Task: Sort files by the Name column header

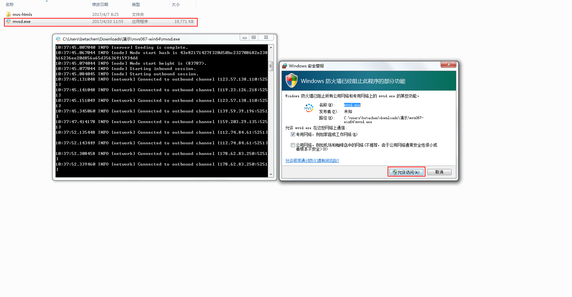Action: (10, 4)
